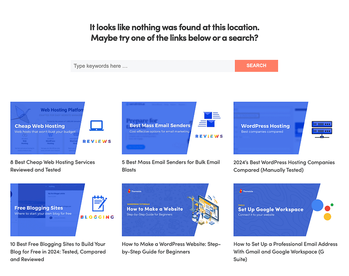Viewport: 349px width, 276px height.
Task: Click the Cheap Web Hosting banner heading
Action: (40, 126)
